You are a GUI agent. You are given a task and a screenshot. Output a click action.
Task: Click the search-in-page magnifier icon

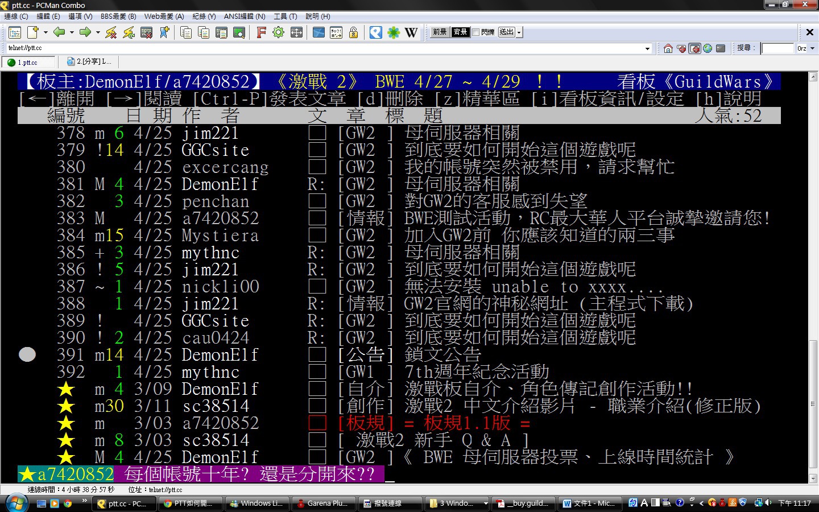[x=239, y=32]
